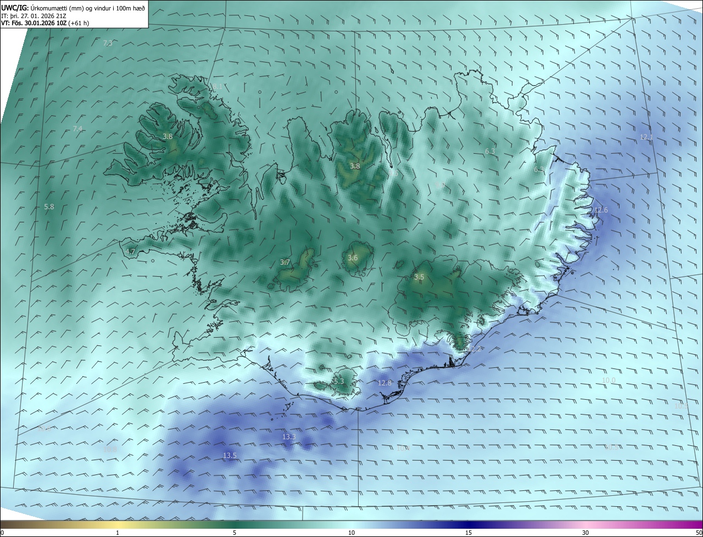Viewport: 703px width, 537px height.
Task: Click the 13.5 value label
Action: tap(230, 455)
